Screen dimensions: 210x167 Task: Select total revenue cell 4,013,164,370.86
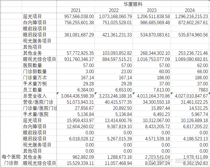pyautogui.click(x=152, y=96)
